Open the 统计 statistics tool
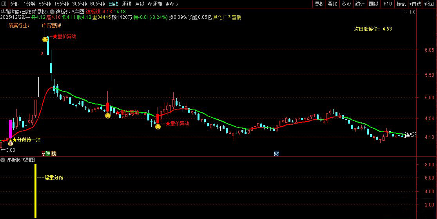 coord(360,4)
